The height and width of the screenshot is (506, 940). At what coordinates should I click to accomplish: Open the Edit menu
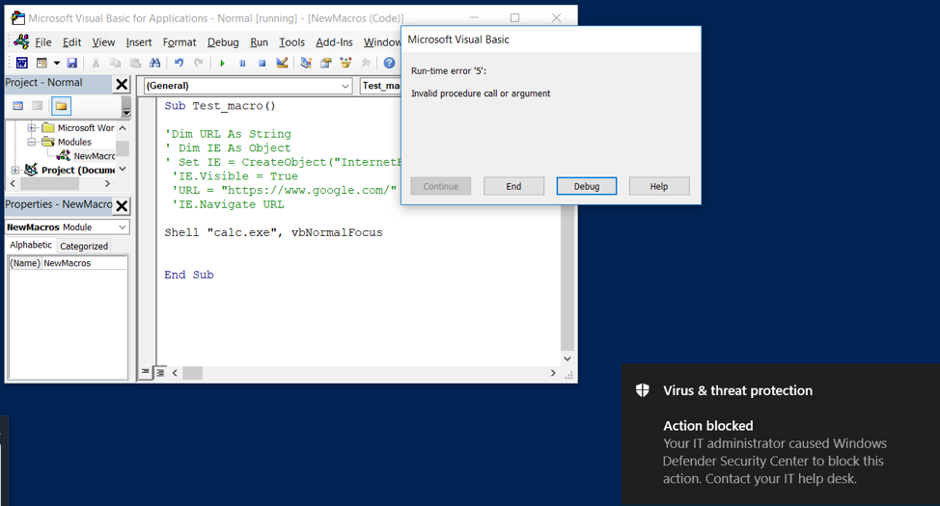point(72,41)
